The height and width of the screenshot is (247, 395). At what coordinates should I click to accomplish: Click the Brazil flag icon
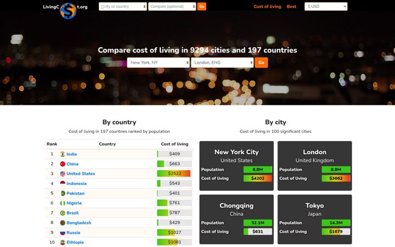63,213
